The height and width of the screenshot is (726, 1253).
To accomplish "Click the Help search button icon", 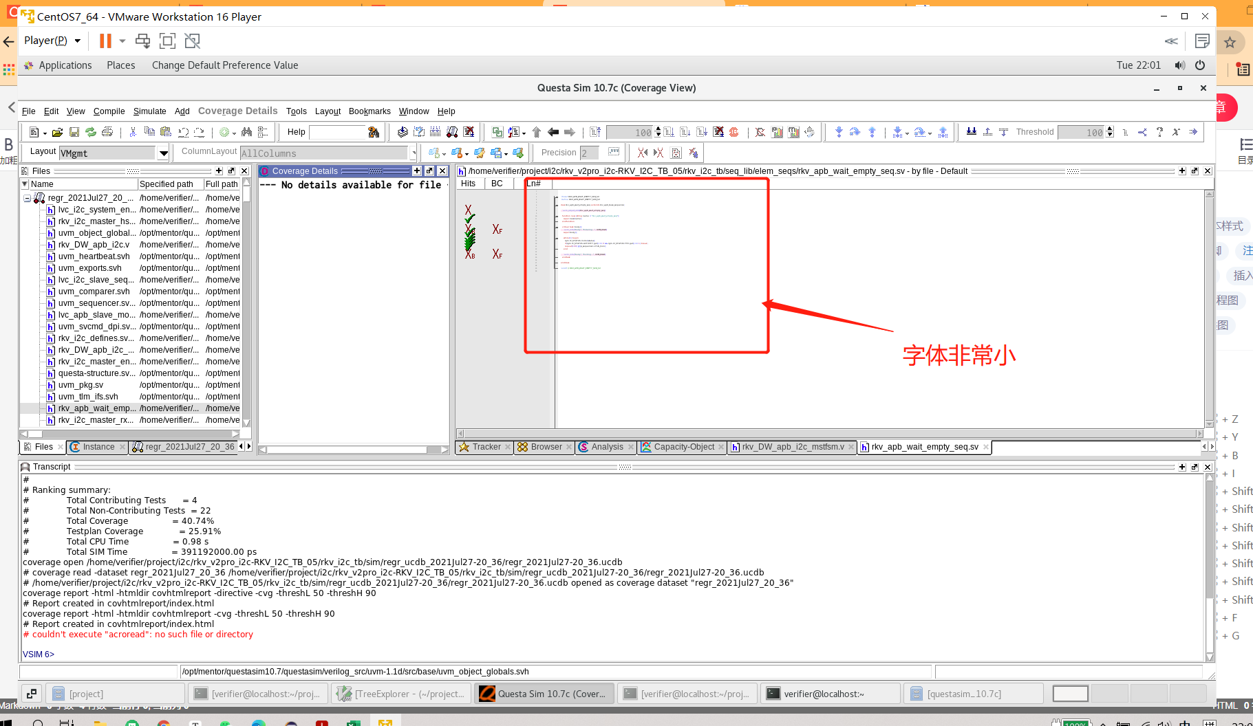I will [374, 132].
